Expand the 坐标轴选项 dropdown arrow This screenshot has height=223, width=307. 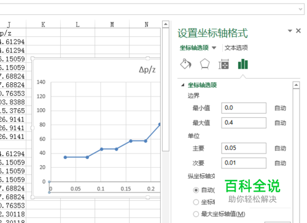tap(214, 48)
